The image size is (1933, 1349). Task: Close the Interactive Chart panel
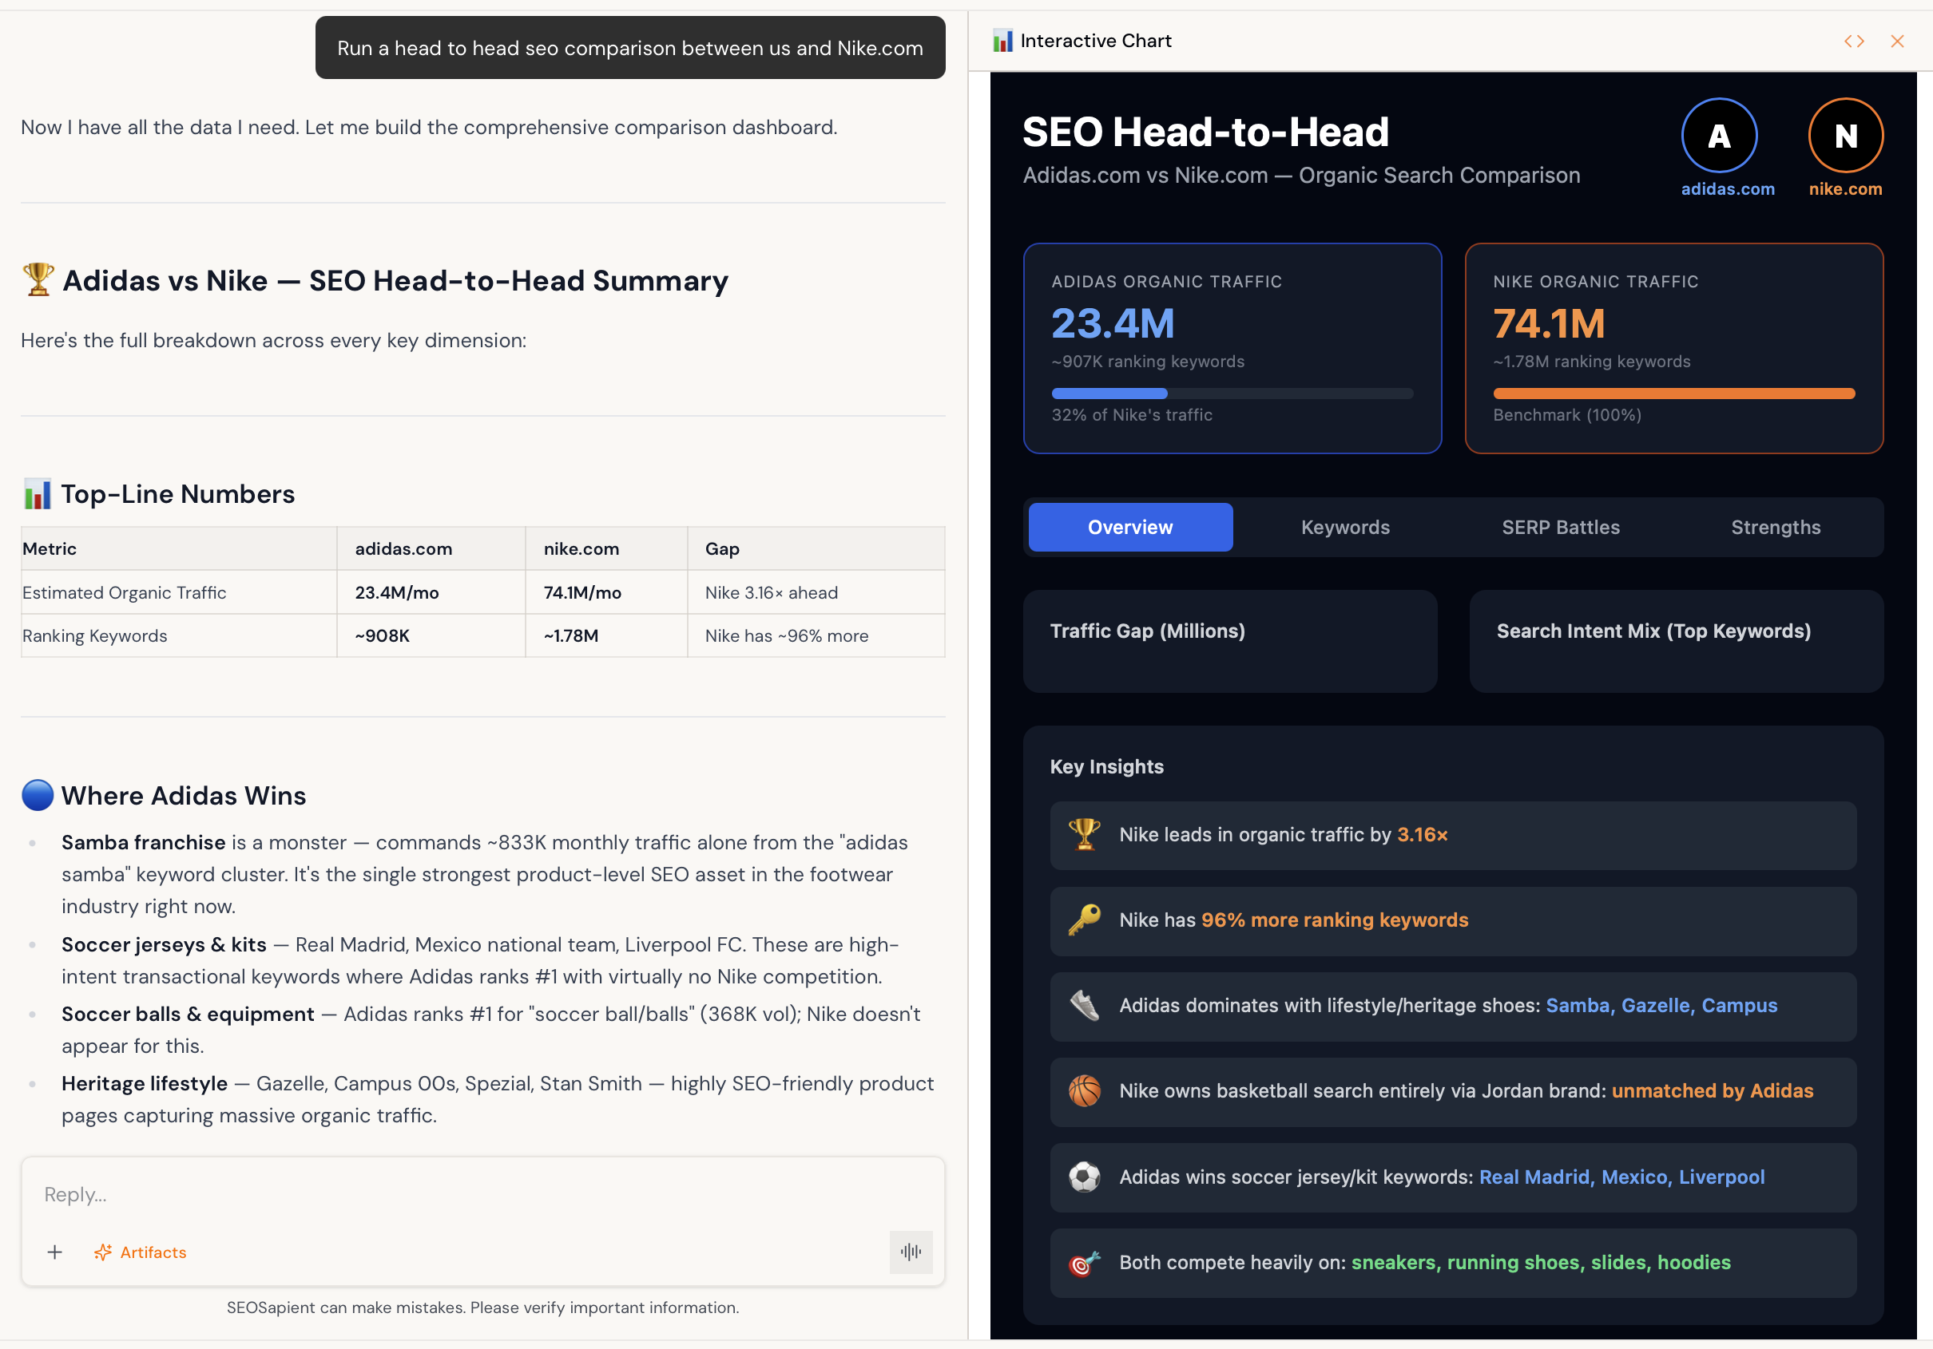coord(1897,42)
